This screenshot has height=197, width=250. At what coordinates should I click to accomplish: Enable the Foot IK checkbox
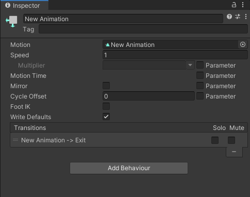point(106,106)
